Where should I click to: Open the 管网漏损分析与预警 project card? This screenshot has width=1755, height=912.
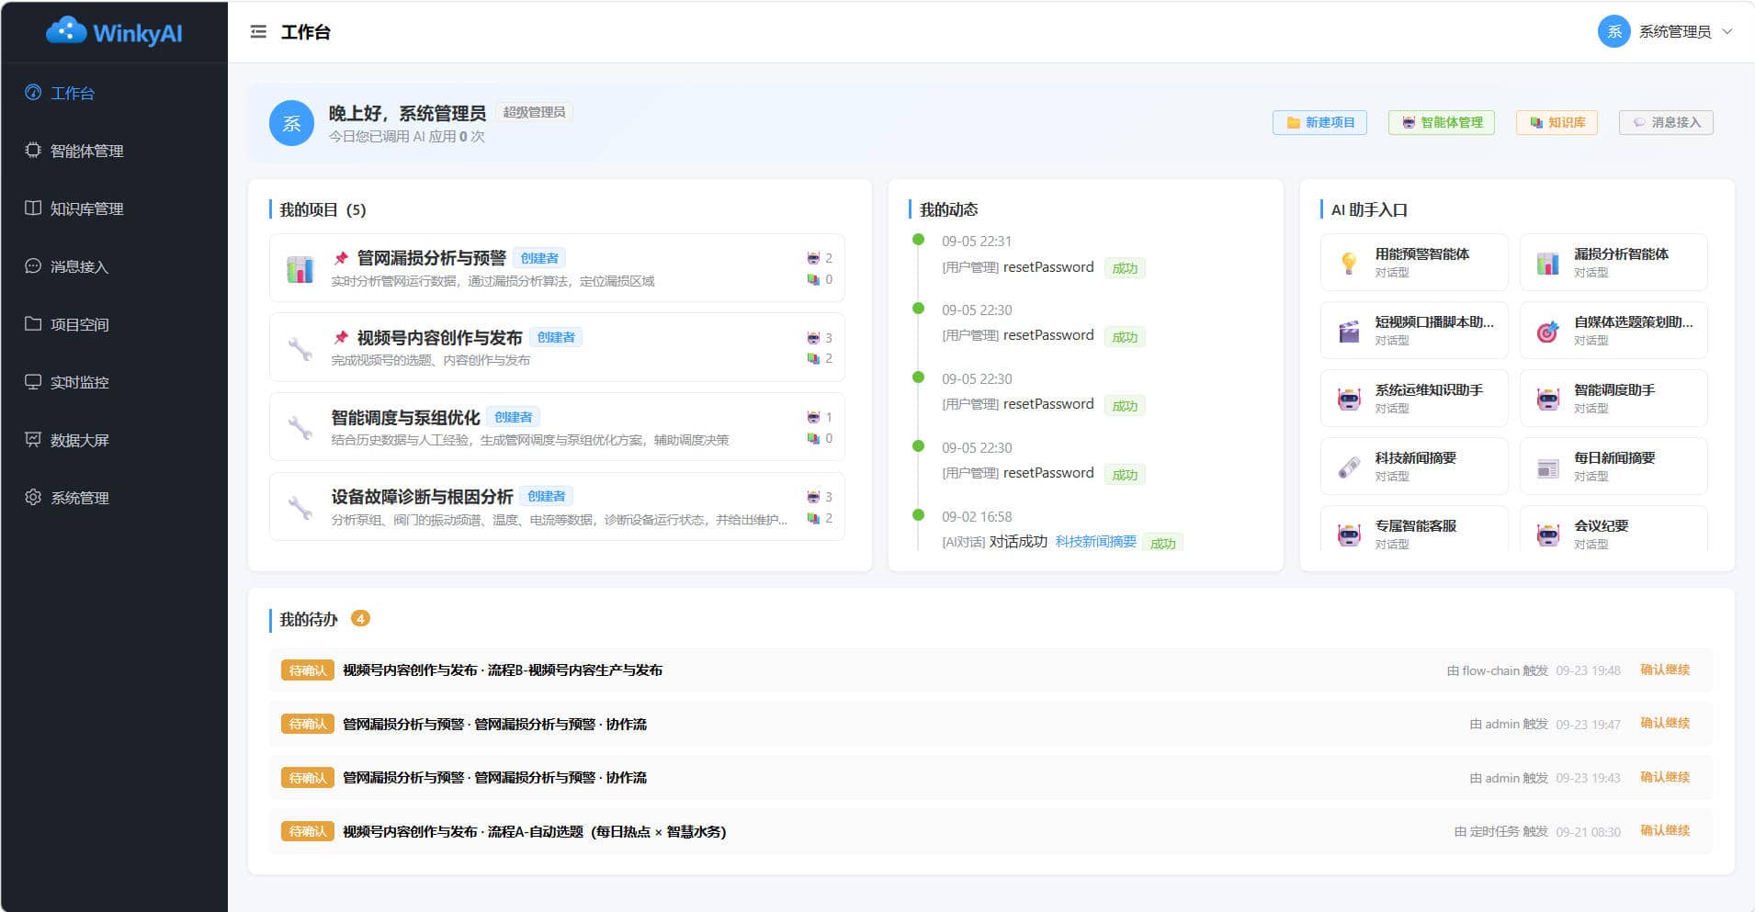click(557, 268)
